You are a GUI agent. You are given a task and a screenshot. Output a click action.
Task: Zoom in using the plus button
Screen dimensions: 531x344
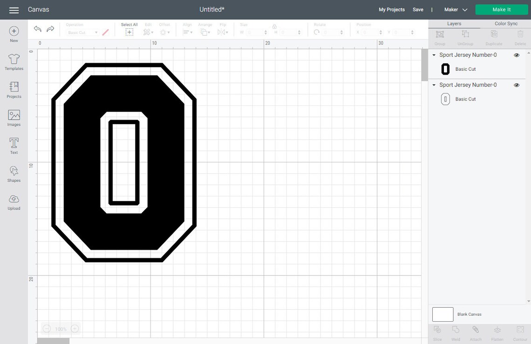(x=74, y=328)
